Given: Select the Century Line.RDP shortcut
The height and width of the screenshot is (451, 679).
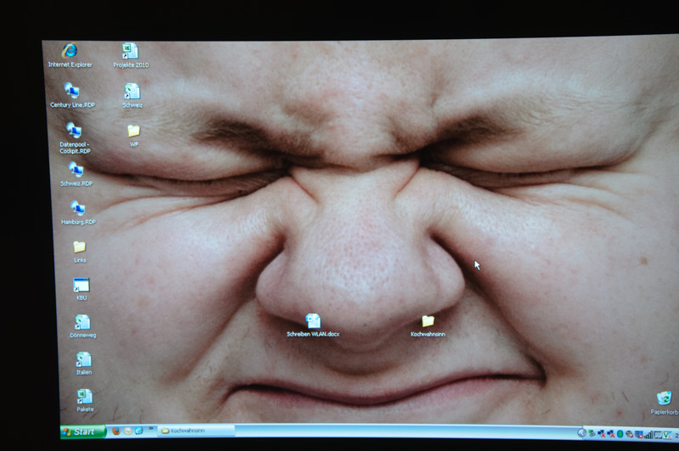Looking at the screenshot, I should click(72, 91).
